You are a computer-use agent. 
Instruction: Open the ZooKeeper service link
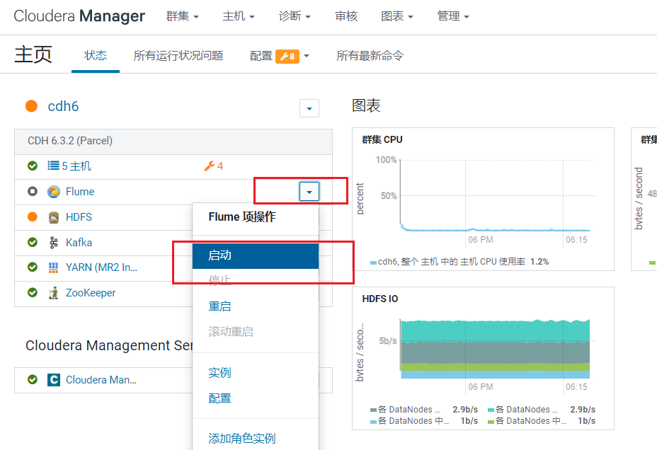[91, 293]
